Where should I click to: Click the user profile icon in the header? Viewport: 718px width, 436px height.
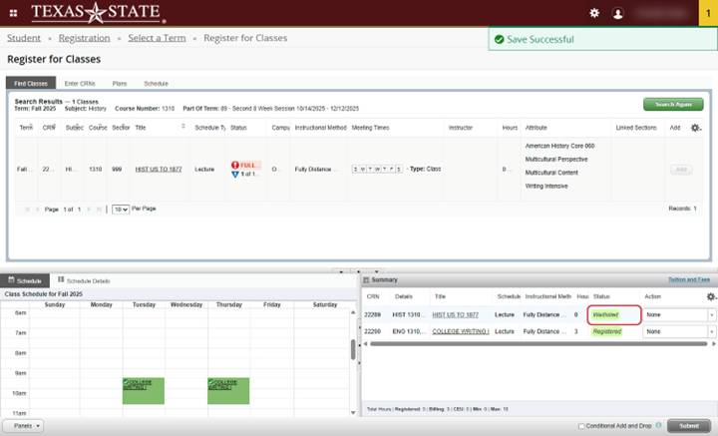(618, 13)
